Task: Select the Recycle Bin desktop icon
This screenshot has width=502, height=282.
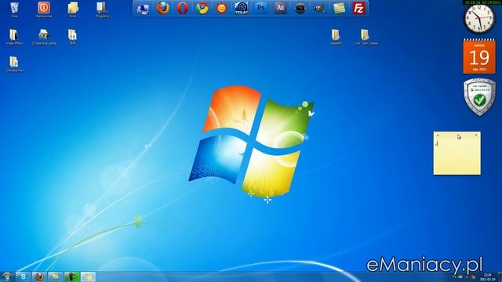Action: (x=14, y=9)
